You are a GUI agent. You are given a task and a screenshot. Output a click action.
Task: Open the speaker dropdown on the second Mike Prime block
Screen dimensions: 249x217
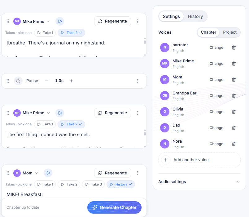tap(48, 113)
